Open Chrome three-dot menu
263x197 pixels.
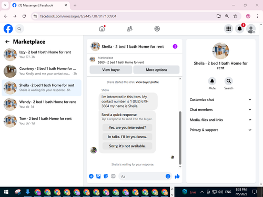pos(257,16)
